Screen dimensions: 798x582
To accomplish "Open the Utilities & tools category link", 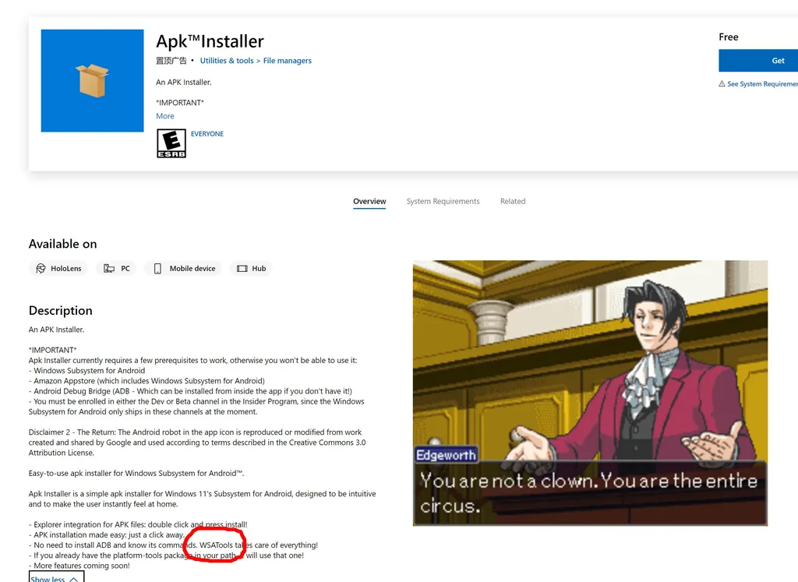I will pos(227,61).
